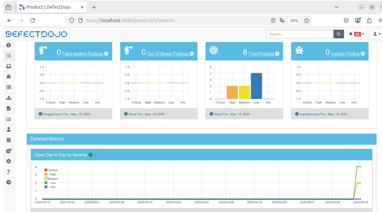
Task: Focus the DefectDojo Search field
Action: [300, 34]
